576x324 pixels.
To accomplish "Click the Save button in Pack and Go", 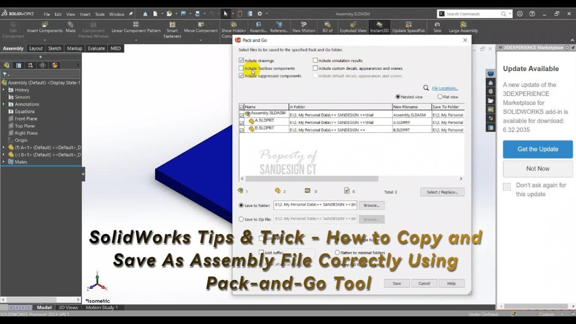I will click(397, 283).
